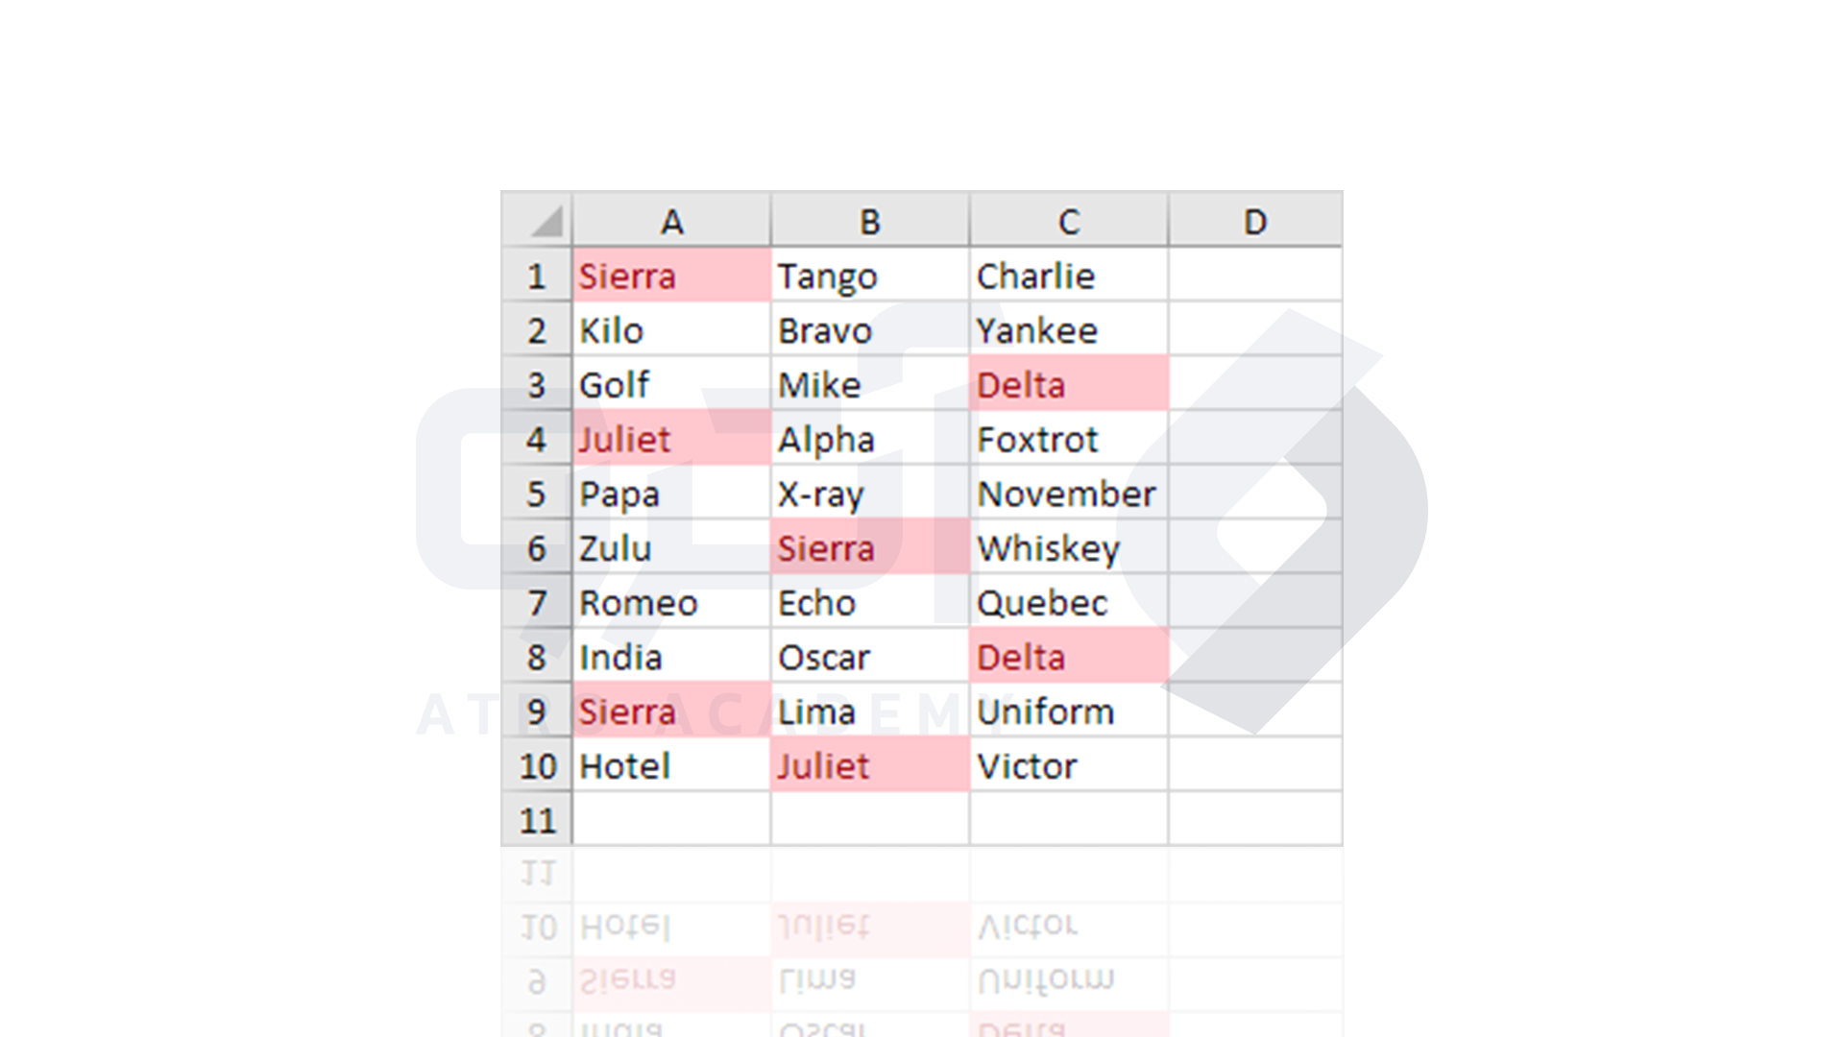Select column C header

(x=1069, y=221)
